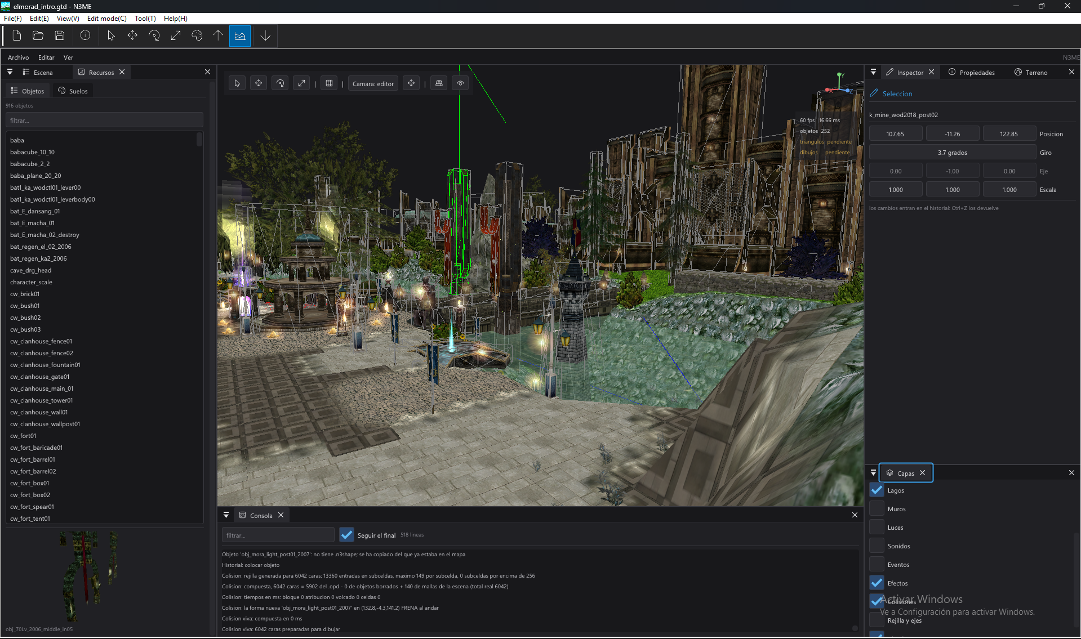
Task: Select cw_fort_tent01 in the object list
Action: pyautogui.click(x=30, y=519)
